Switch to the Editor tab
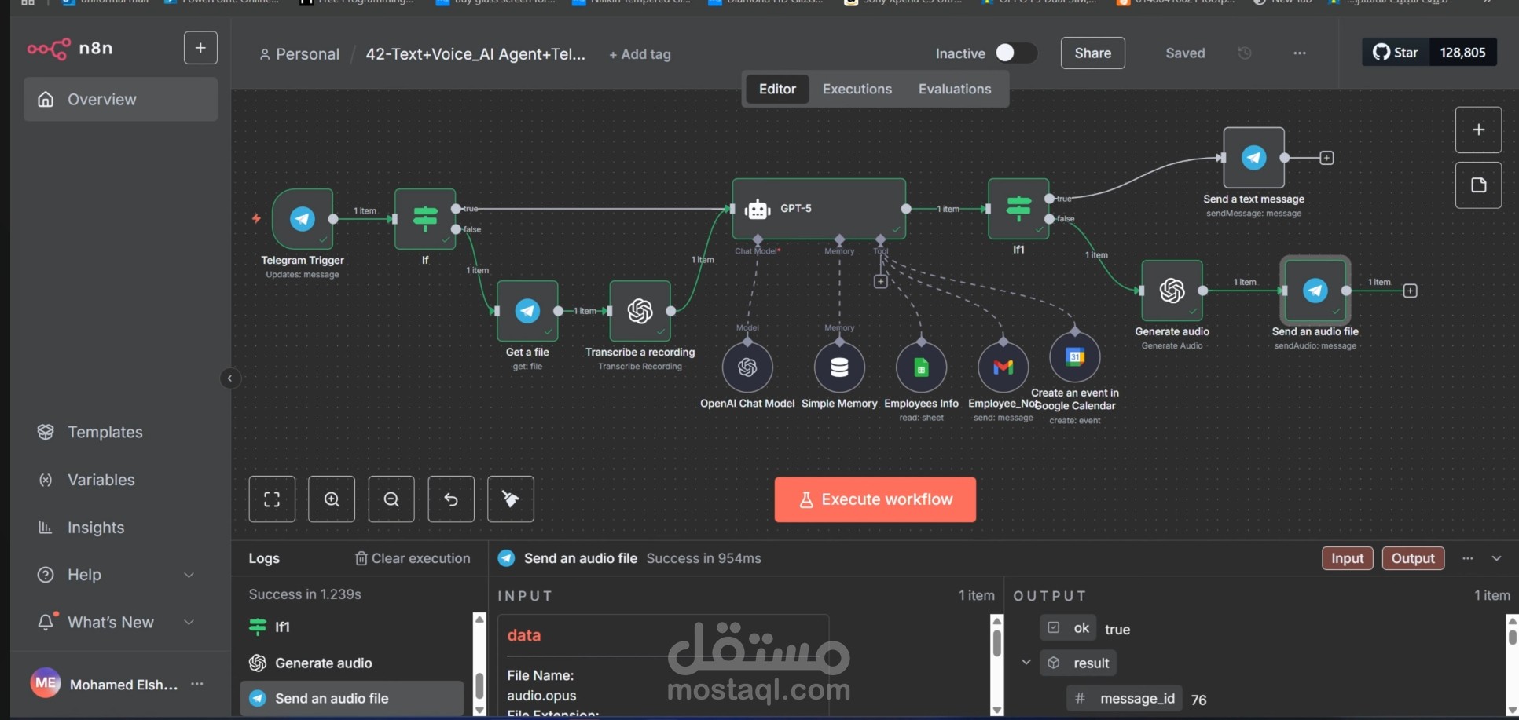1519x720 pixels. click(777, 89)
